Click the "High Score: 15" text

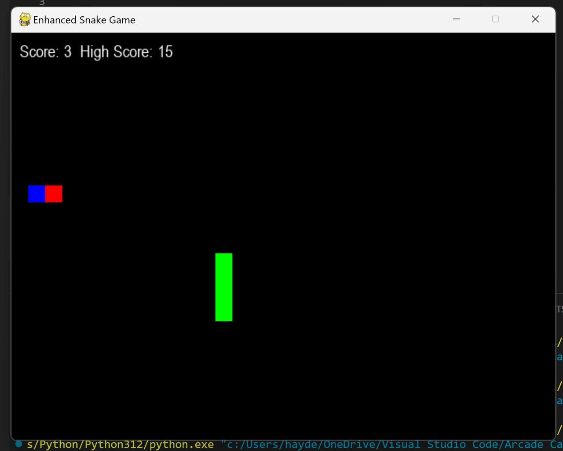(x=127, y=52)
